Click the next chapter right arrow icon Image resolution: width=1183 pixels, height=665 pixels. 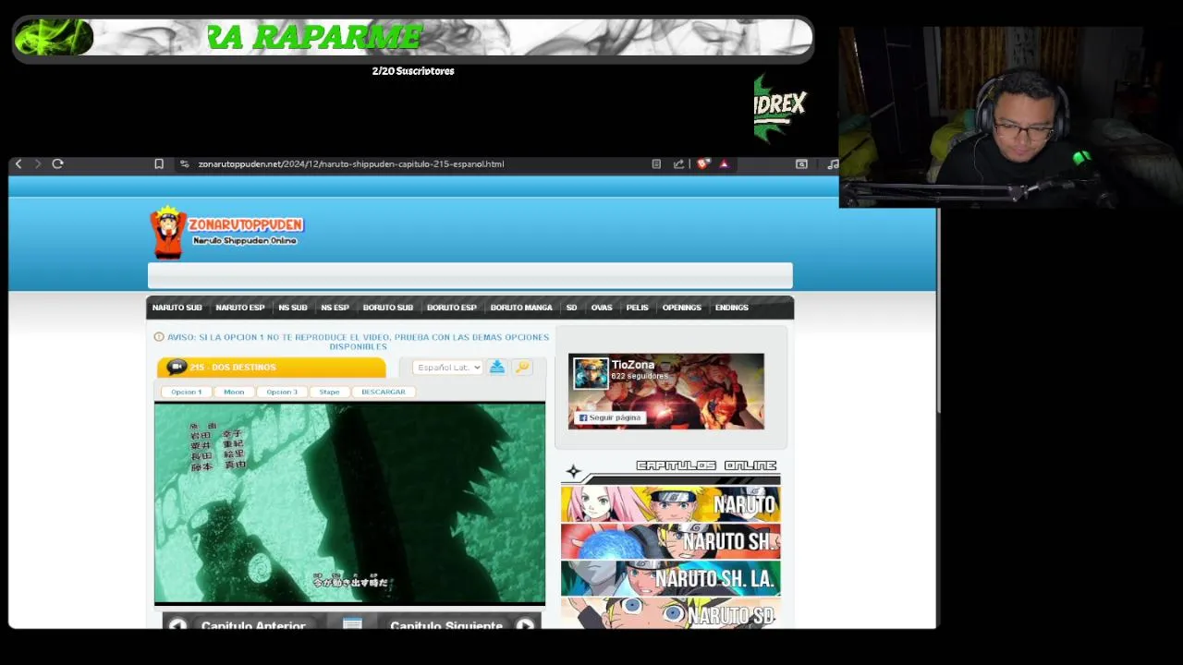[525, 625]
